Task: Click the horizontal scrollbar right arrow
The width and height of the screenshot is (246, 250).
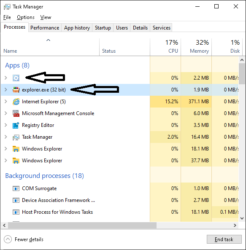Action: (235, 225)
